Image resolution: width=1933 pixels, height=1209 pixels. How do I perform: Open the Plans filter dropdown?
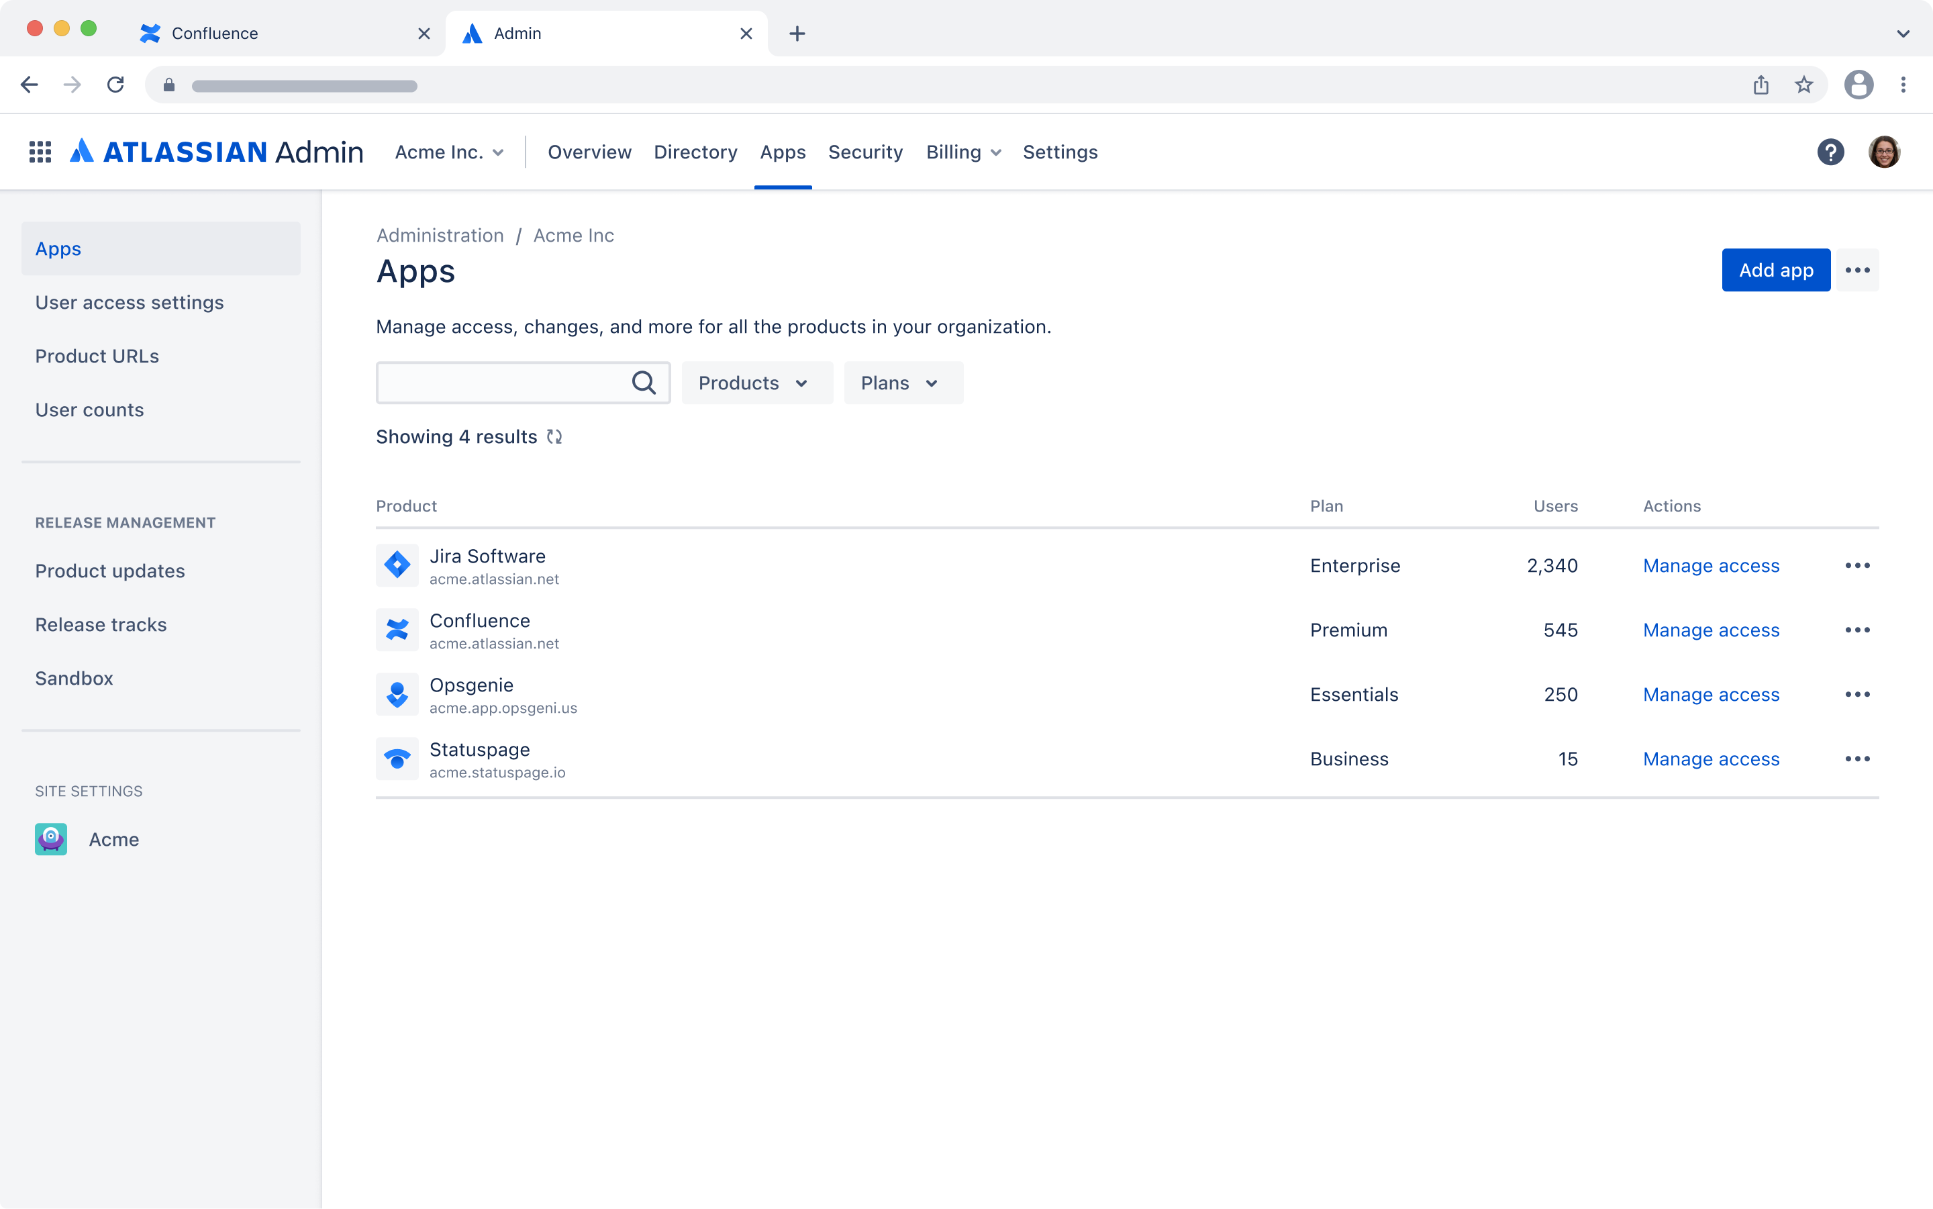903,383
